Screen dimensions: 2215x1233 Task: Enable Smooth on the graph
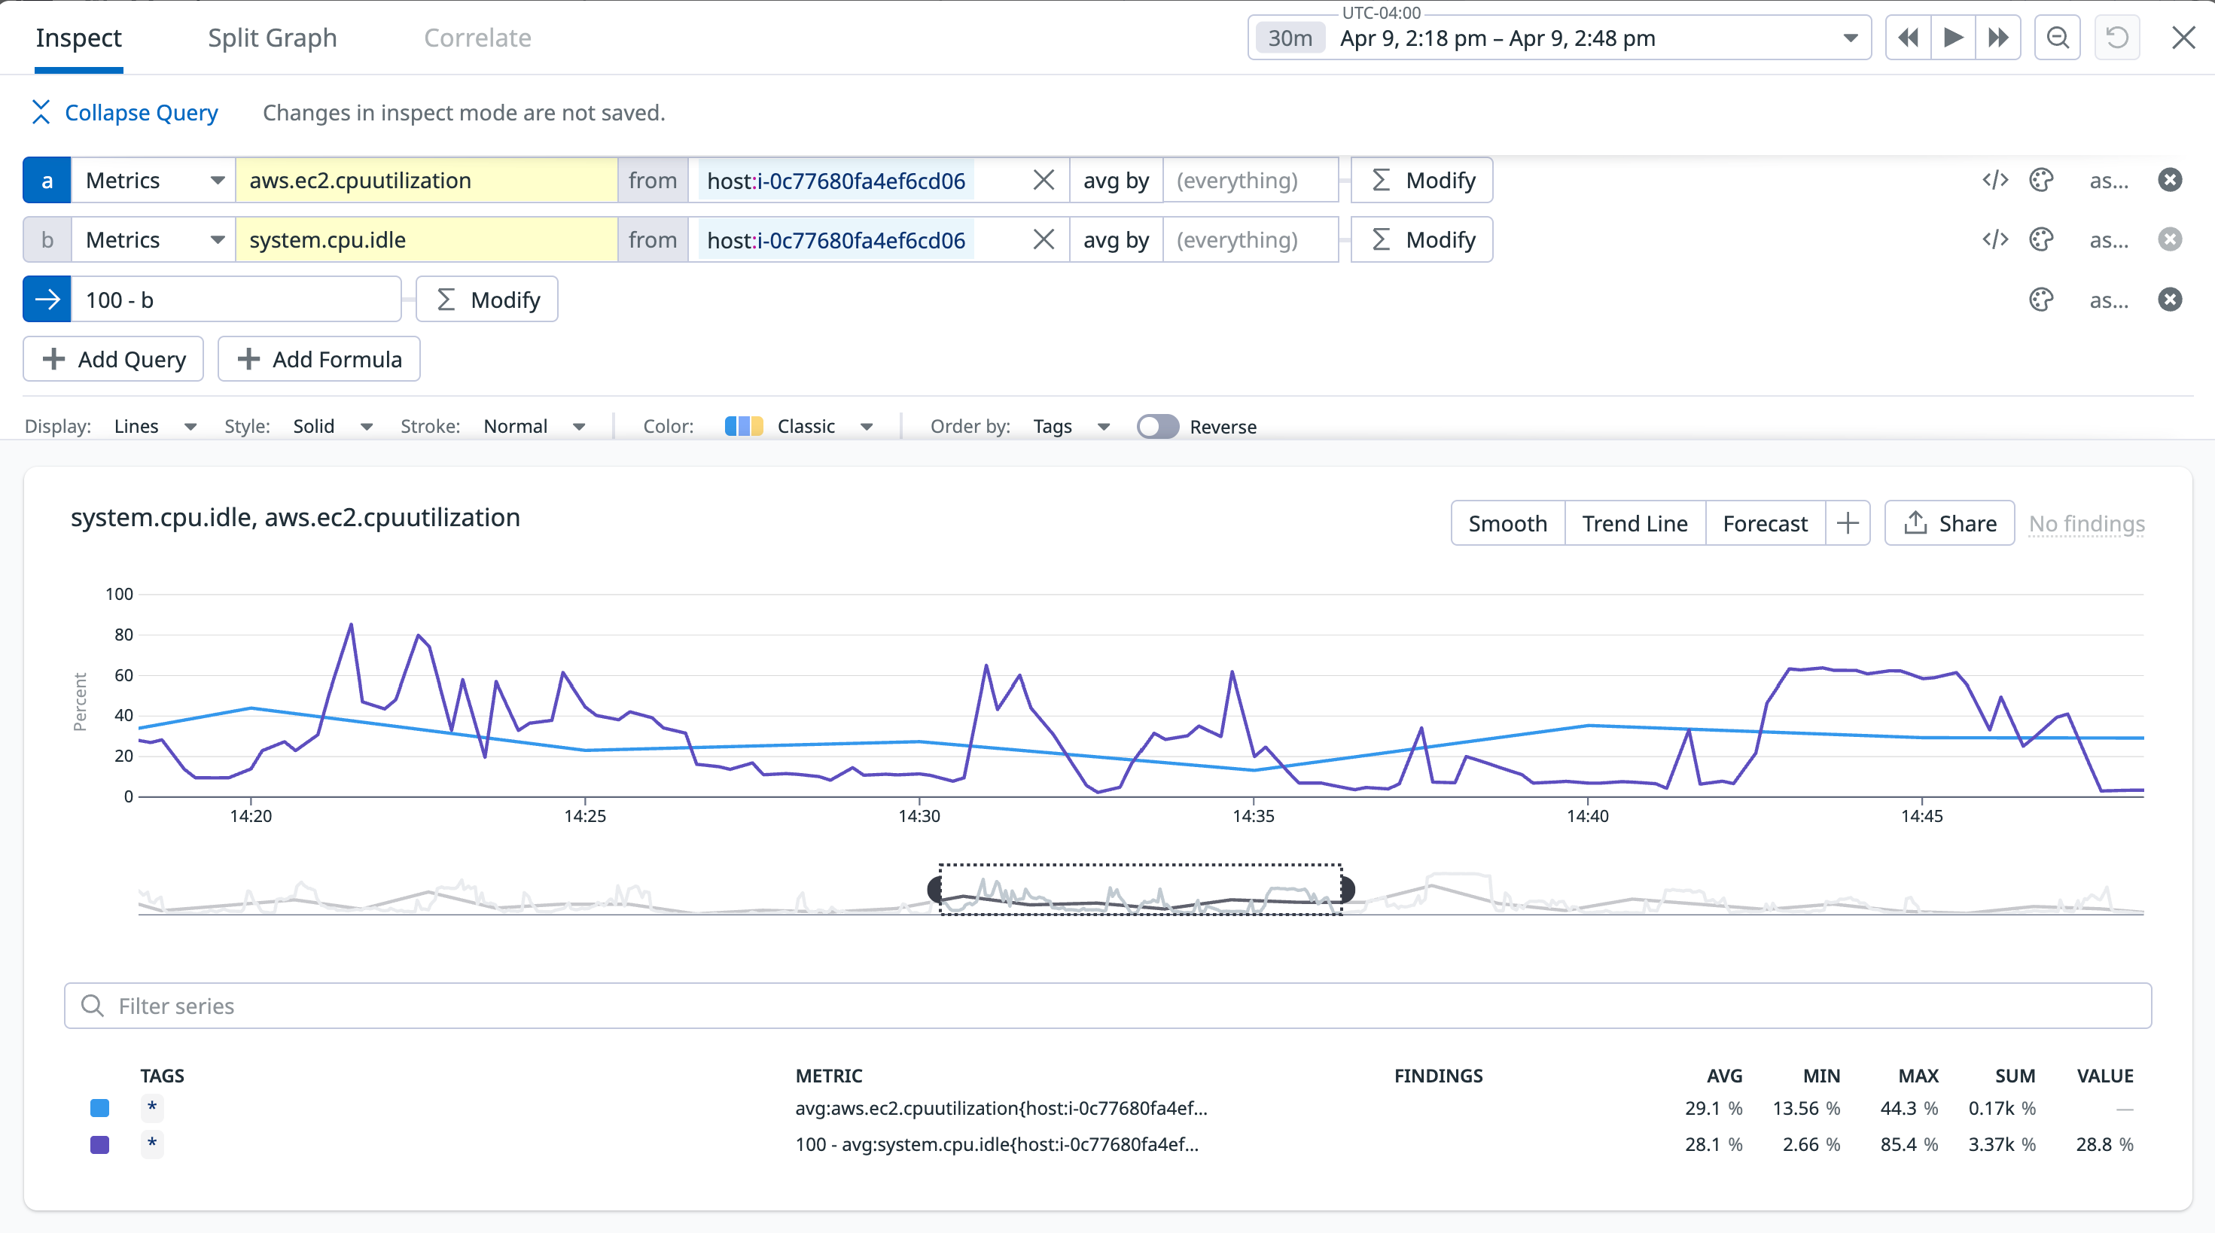(x=1507, y=522)
